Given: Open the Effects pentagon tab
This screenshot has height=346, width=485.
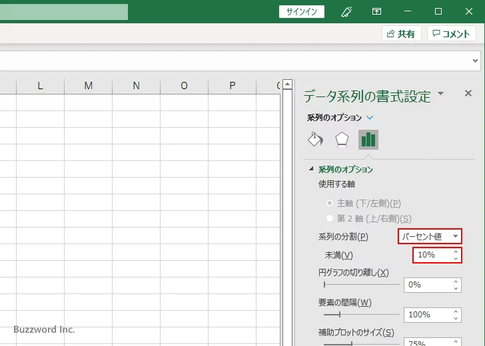Looking at the screenshot, I should (x=342, y=139).
